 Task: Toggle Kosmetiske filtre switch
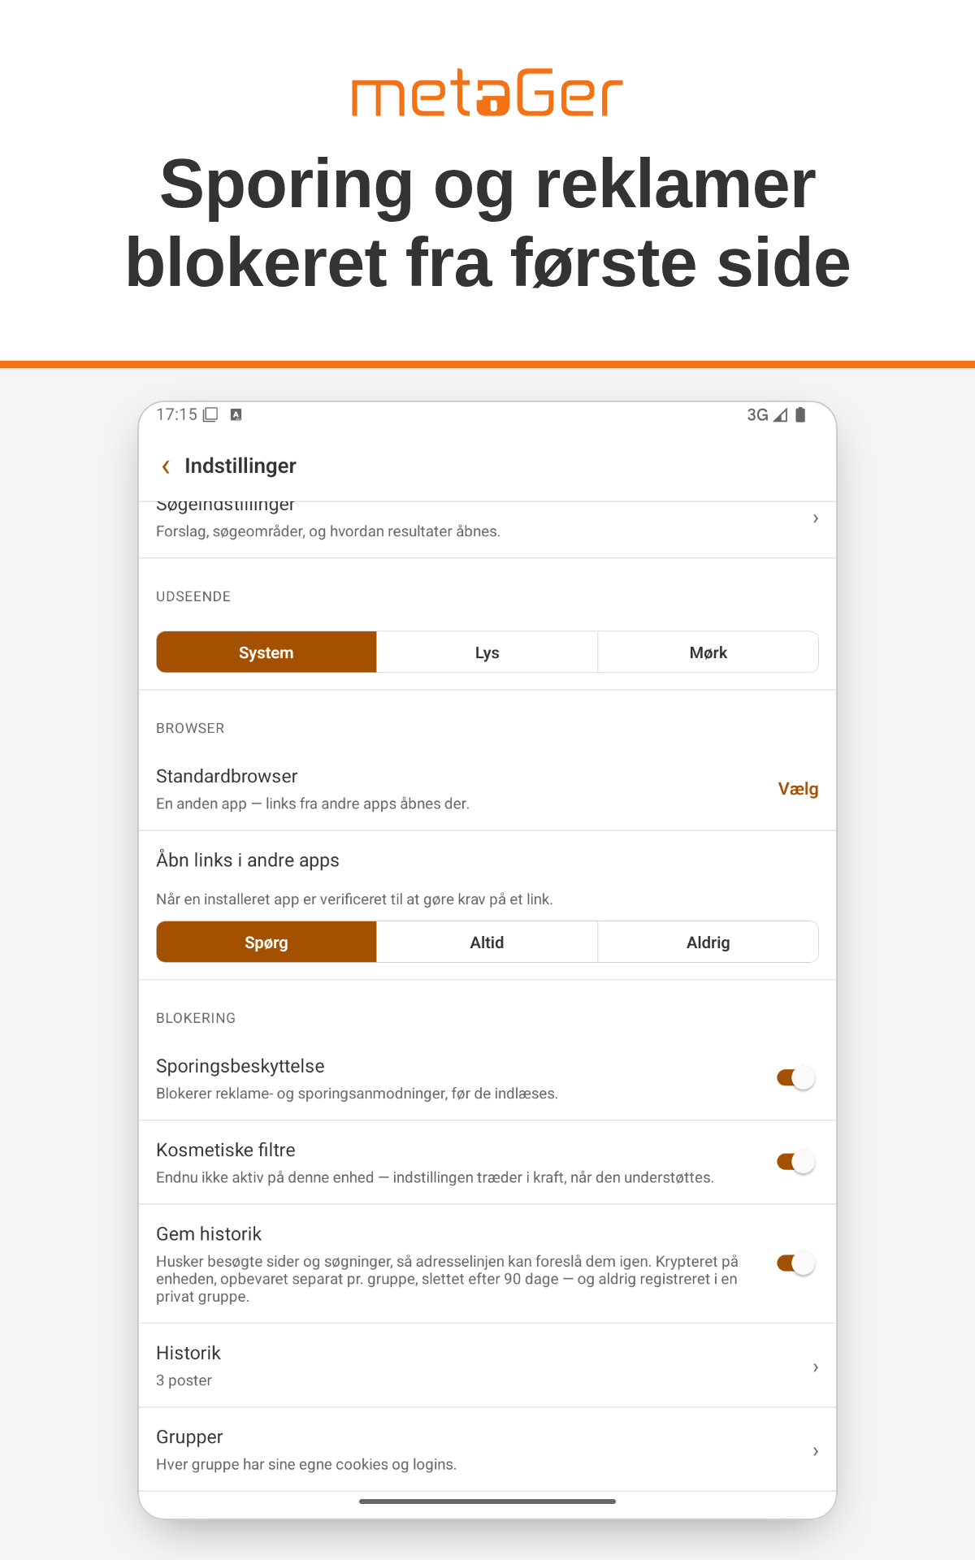(x=796, y=1162)
